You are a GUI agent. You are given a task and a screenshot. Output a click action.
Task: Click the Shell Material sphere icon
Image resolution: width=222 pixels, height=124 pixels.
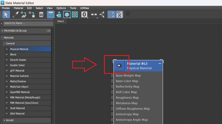(7, 108)
